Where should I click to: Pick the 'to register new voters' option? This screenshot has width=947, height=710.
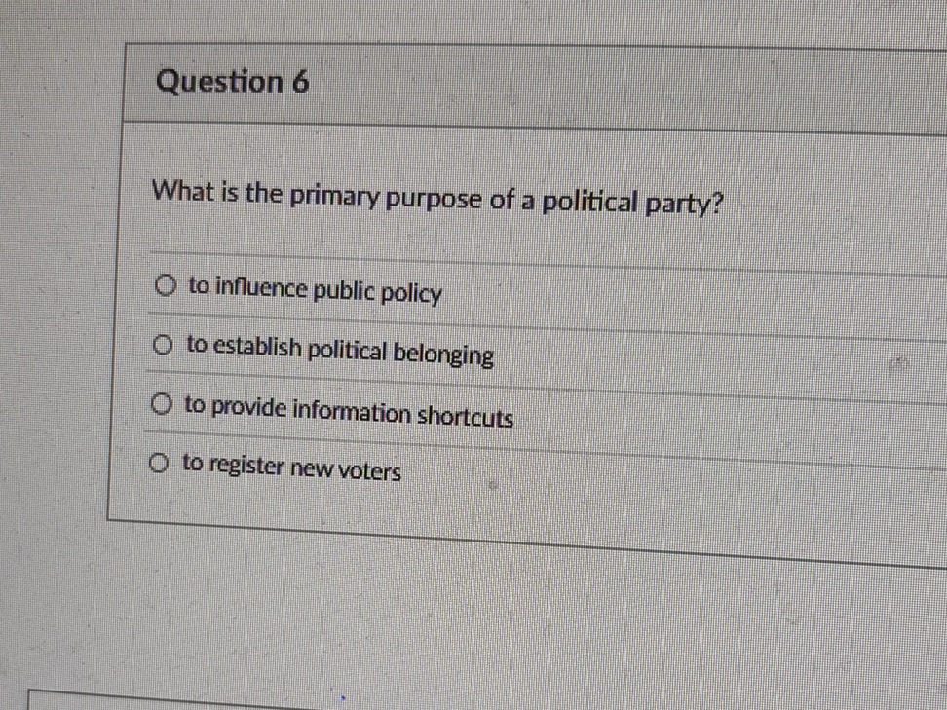pos(159,462)
